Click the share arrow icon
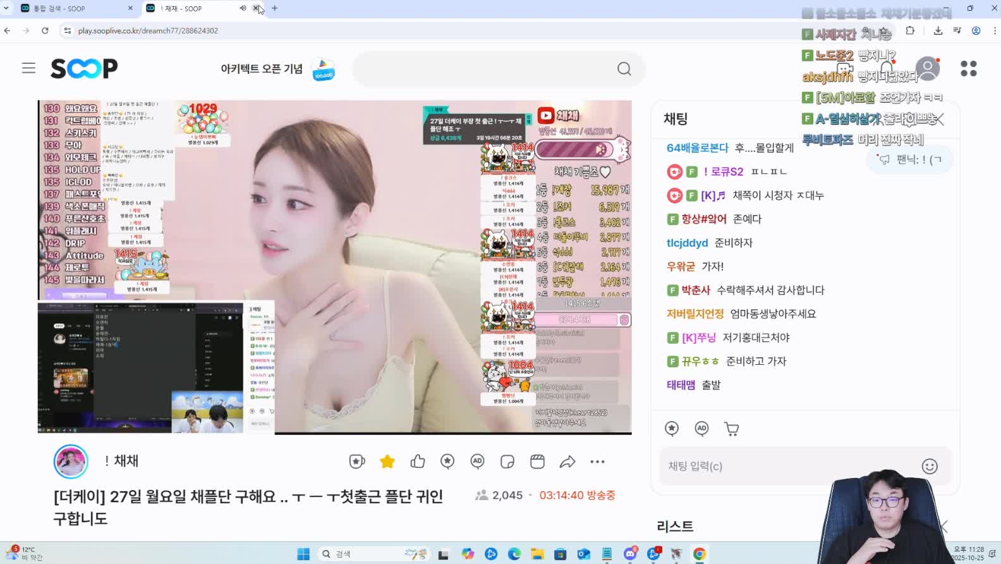1001x564 pixels. pyautogui.click(x=567, y=462)
